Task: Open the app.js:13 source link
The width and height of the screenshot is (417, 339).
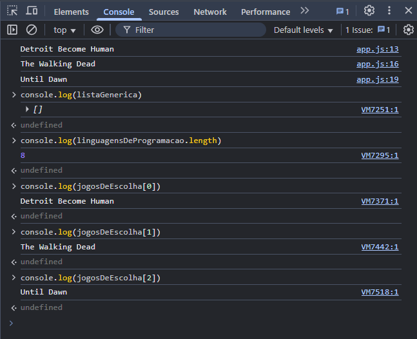Action: 377,49
